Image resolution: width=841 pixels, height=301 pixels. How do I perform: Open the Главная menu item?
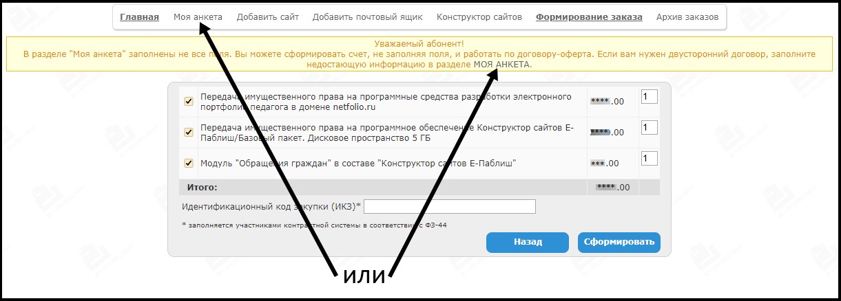point(139,16)
